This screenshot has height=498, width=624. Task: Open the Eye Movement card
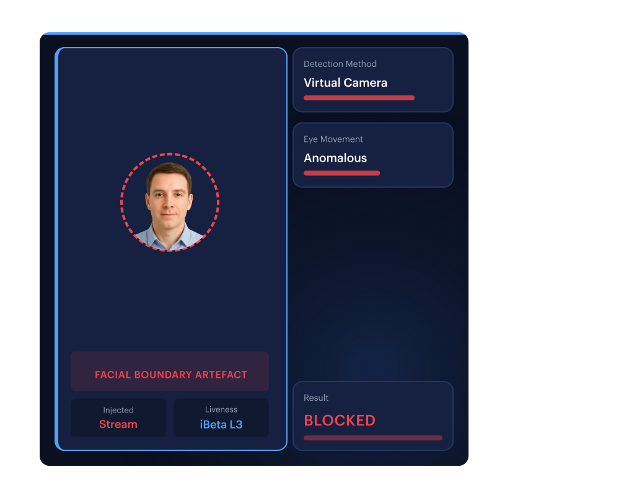point(373,155)
